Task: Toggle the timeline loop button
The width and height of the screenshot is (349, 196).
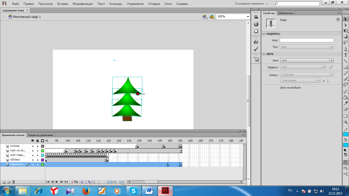Action: tap(76, 182)
